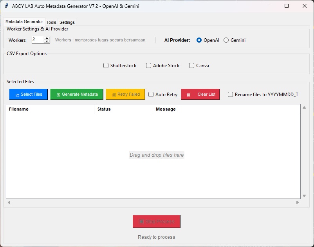Screen dimensions: 314x247
Task: Click the feather app icon in title bar
Action: [x=6, y=6]
